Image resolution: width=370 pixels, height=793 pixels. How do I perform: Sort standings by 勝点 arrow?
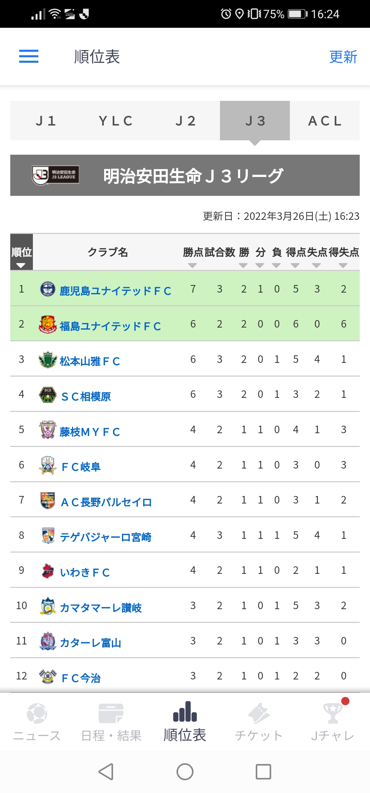(x=193, y=265)
